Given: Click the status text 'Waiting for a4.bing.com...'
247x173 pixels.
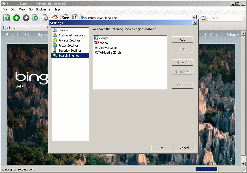Looking at the screenshot, I should pyautogui.click(x=19, y=169).
